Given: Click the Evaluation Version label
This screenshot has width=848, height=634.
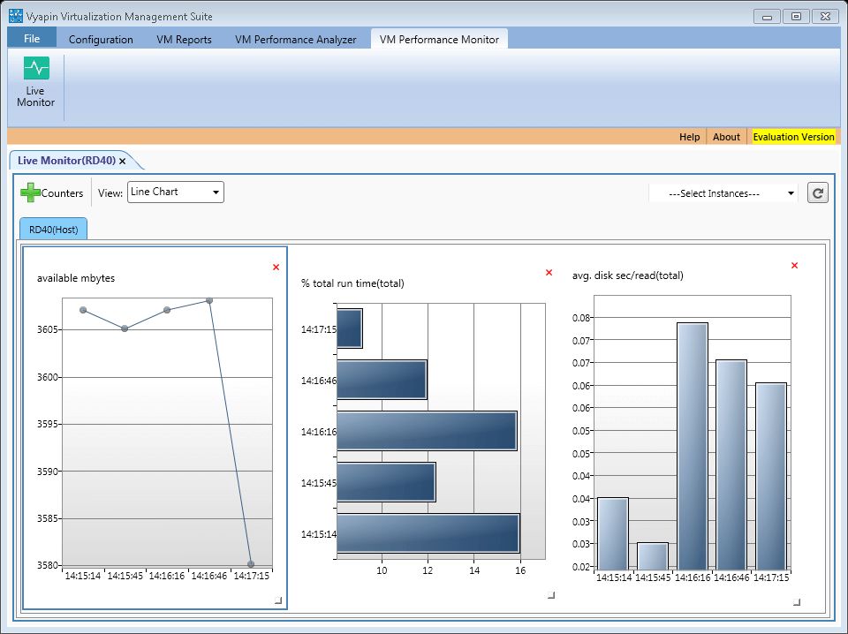Looking at the screenshot, I should tap(792, 137).
